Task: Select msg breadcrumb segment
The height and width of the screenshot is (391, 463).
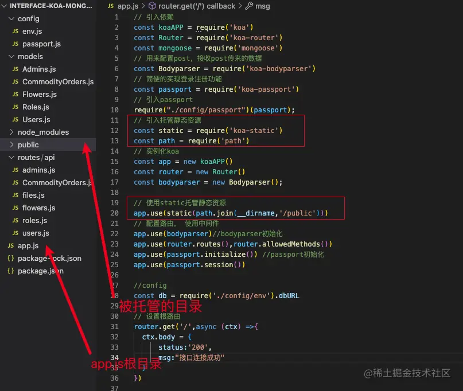Action: [x=263, y=6]
